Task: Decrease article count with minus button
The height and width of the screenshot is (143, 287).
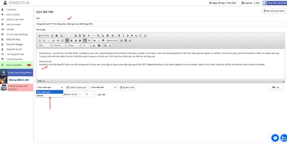Action: point(83,94)
